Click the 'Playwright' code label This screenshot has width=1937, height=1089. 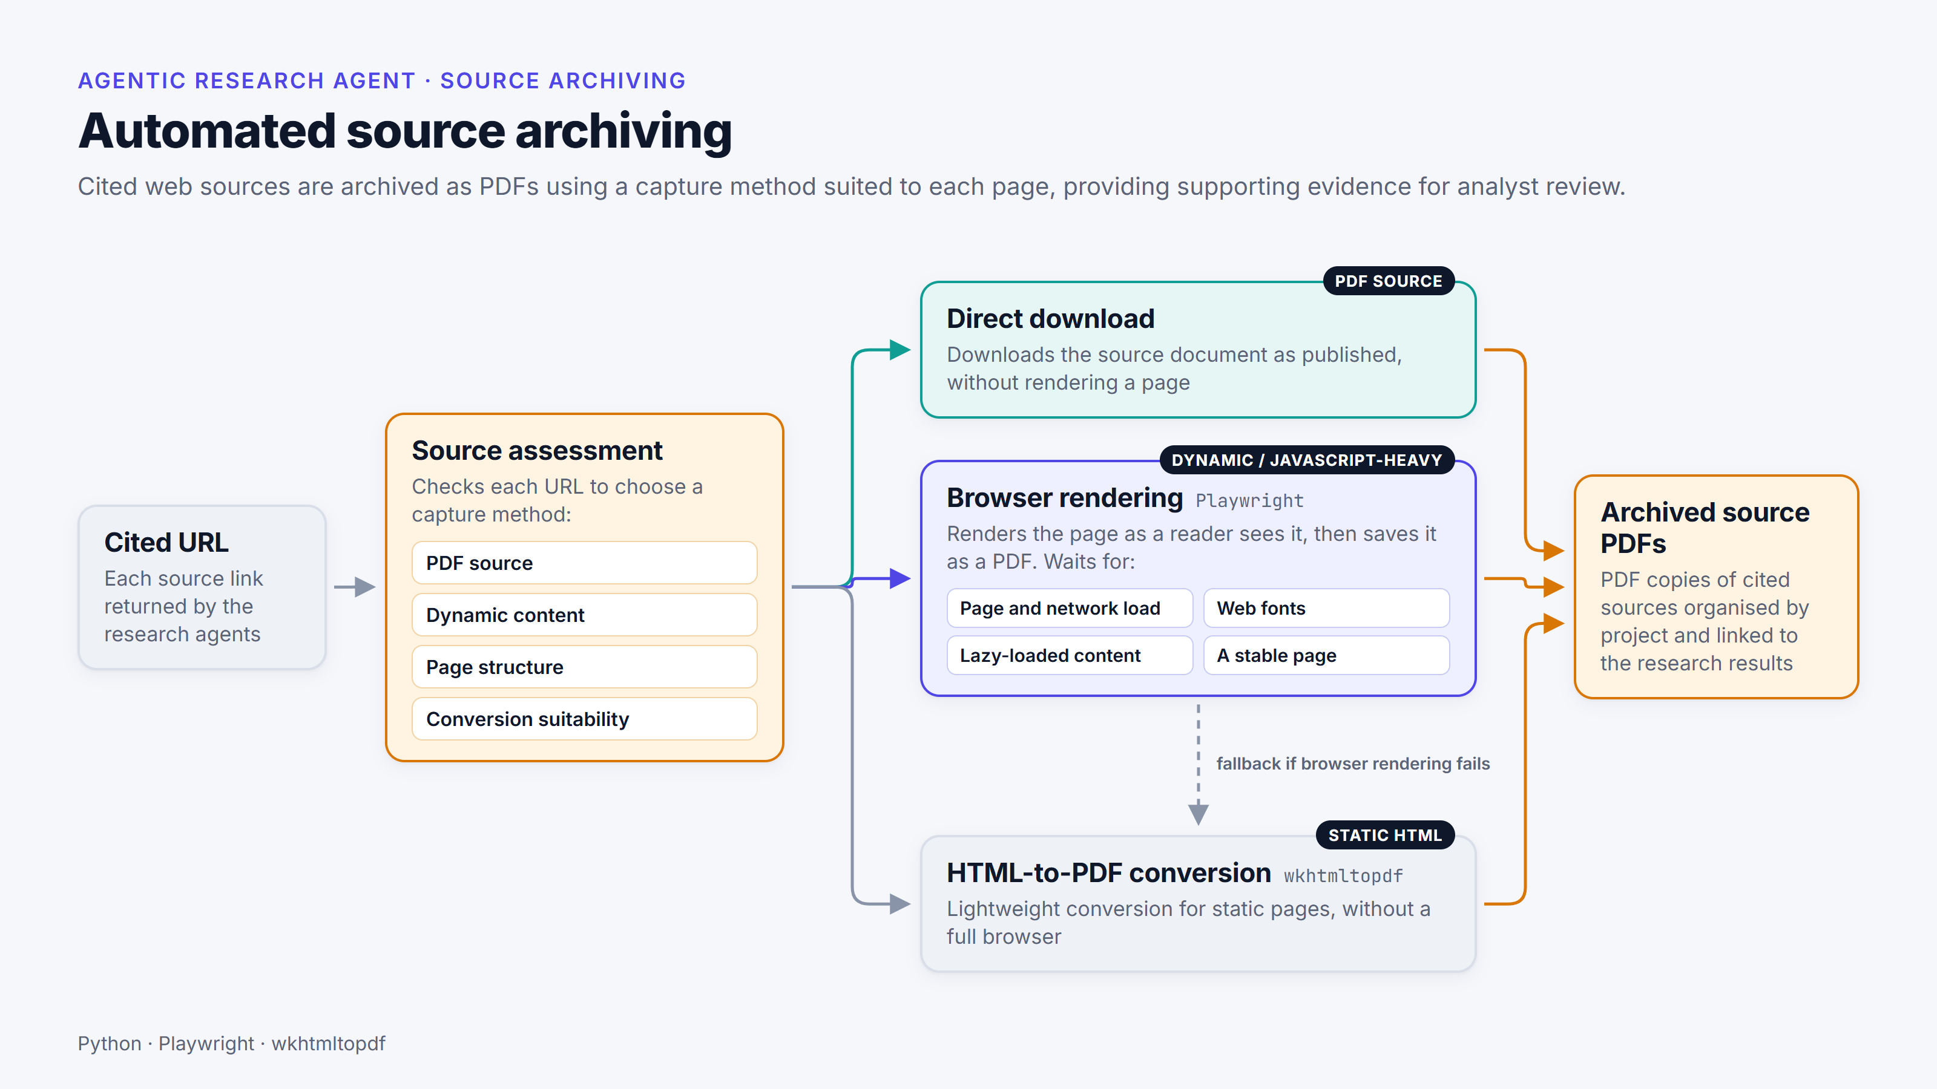(x=1250, y=500)
